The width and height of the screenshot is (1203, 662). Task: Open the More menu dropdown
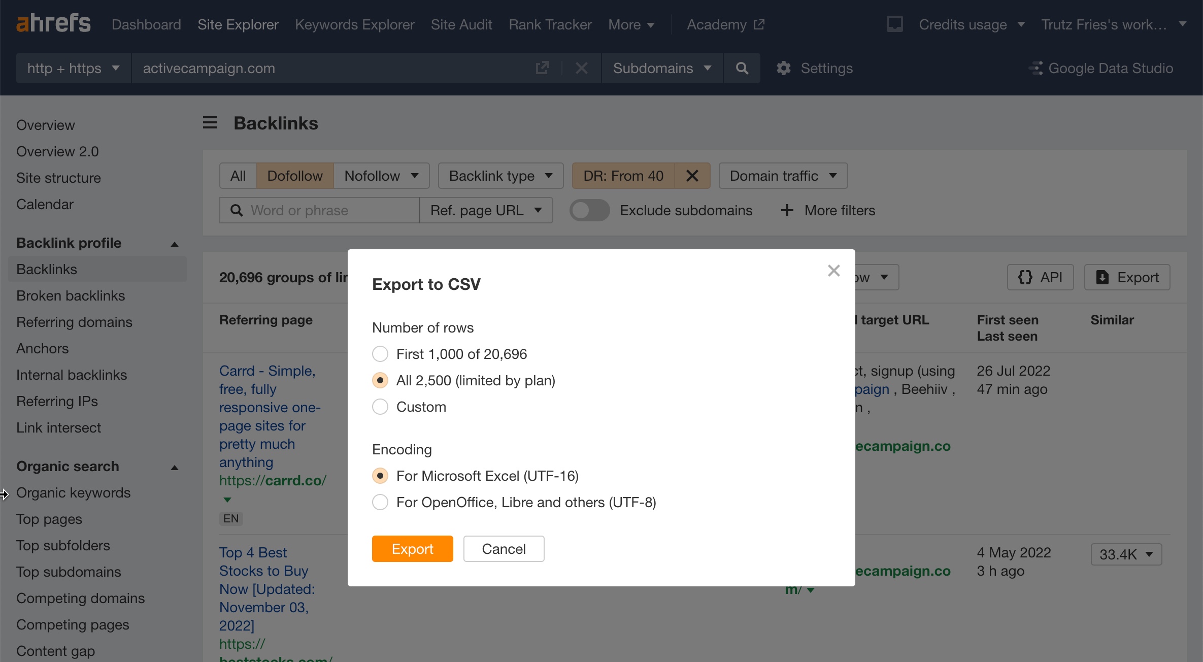tap(631, 24)
